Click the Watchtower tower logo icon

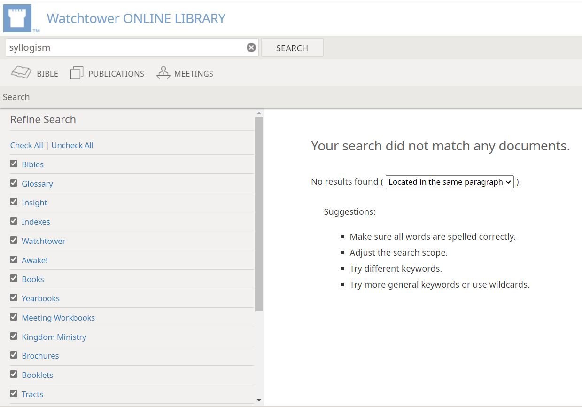coord(17,18)
